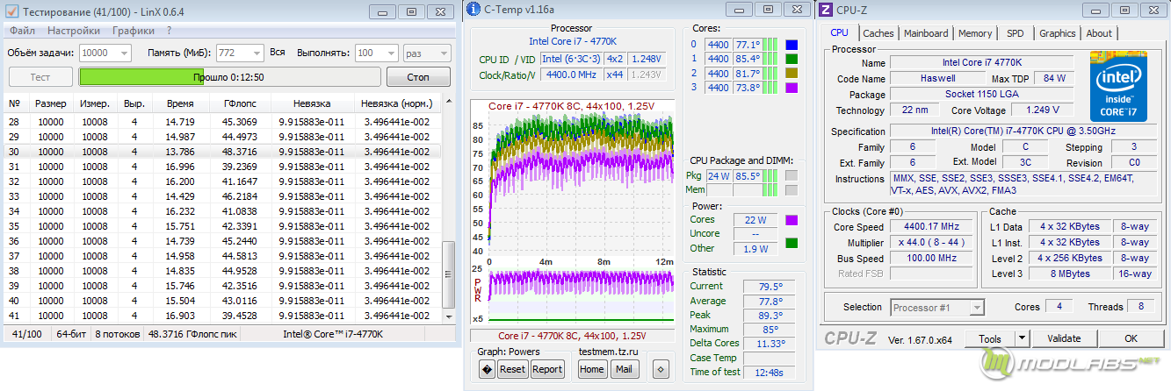Click Core 1 green color swatch
The height and width of the screenshot is (391, 1171).
pos(792,59)
